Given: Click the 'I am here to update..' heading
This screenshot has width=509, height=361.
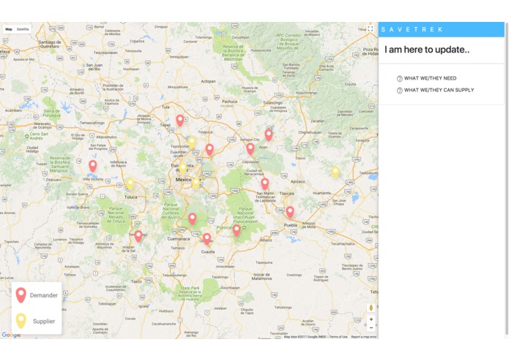Looking at the screenshot, I should pos(427,50).
